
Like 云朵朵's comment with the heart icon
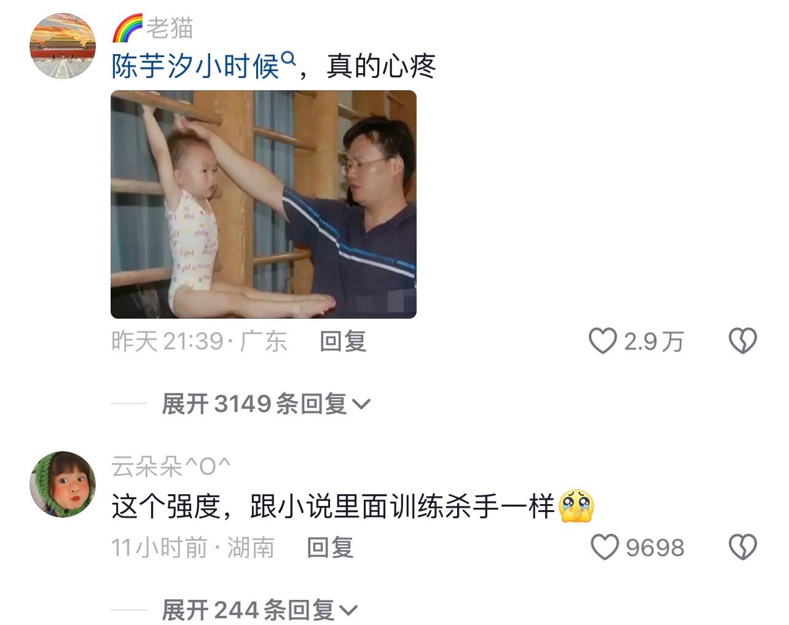tap(604, 547)
